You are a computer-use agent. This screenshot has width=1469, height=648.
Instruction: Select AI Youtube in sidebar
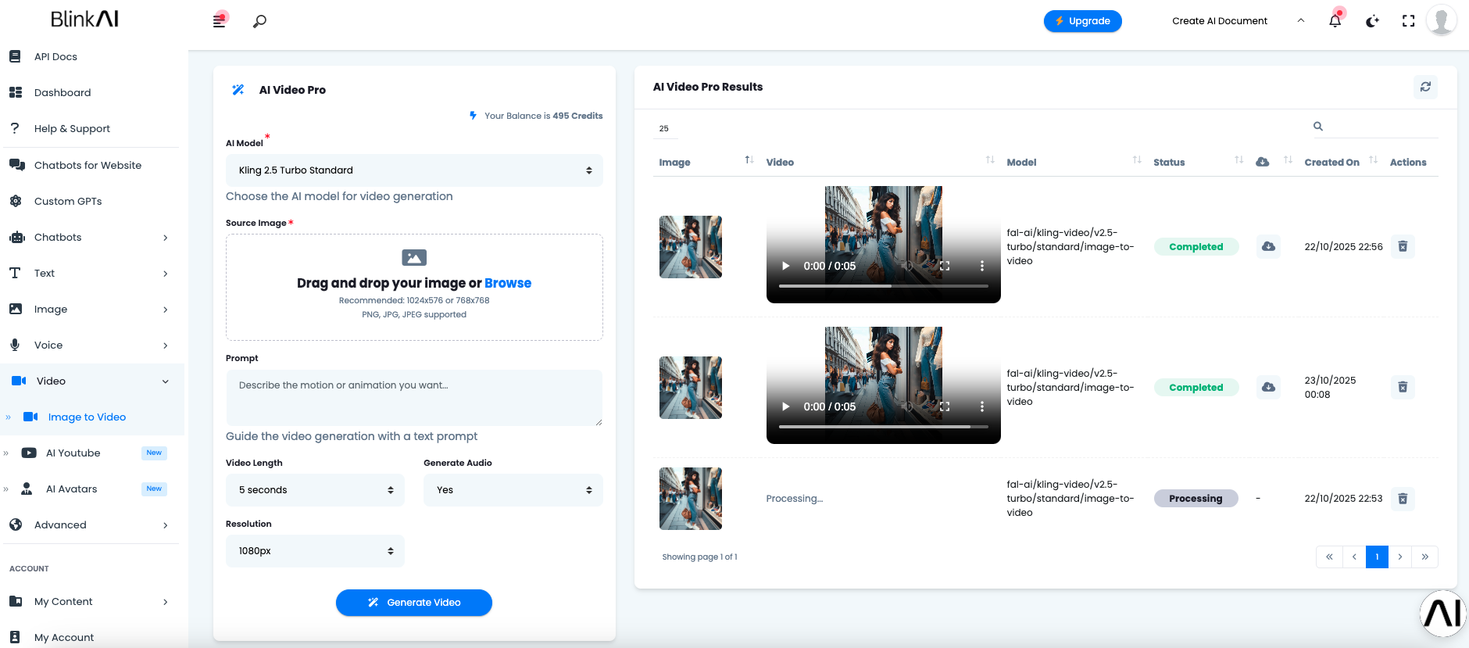click(73, 453)
